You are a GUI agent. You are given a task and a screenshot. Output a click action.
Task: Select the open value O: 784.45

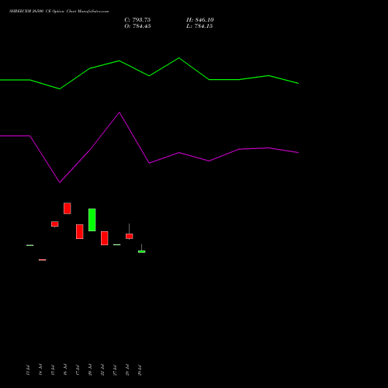coord(137,26)
